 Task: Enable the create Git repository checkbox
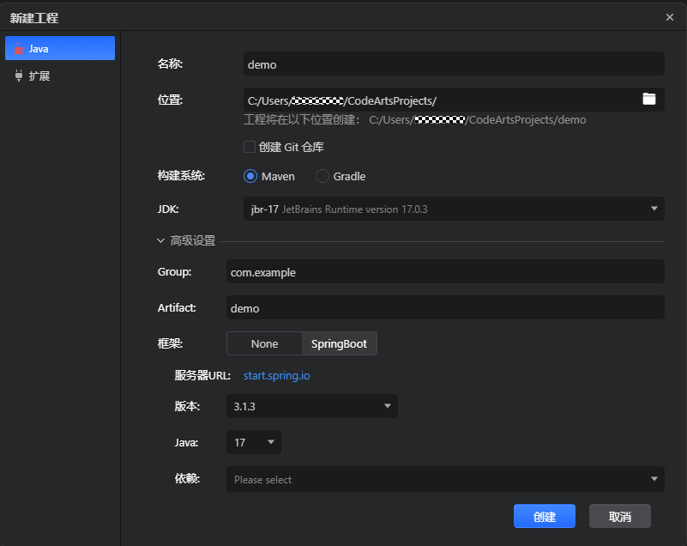[250, 147]
